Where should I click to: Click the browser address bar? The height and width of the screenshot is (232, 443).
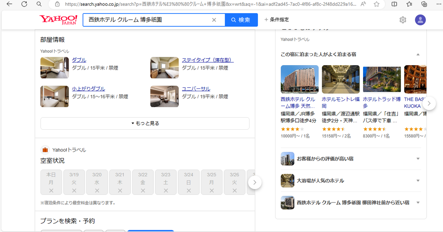coord(173,5)
